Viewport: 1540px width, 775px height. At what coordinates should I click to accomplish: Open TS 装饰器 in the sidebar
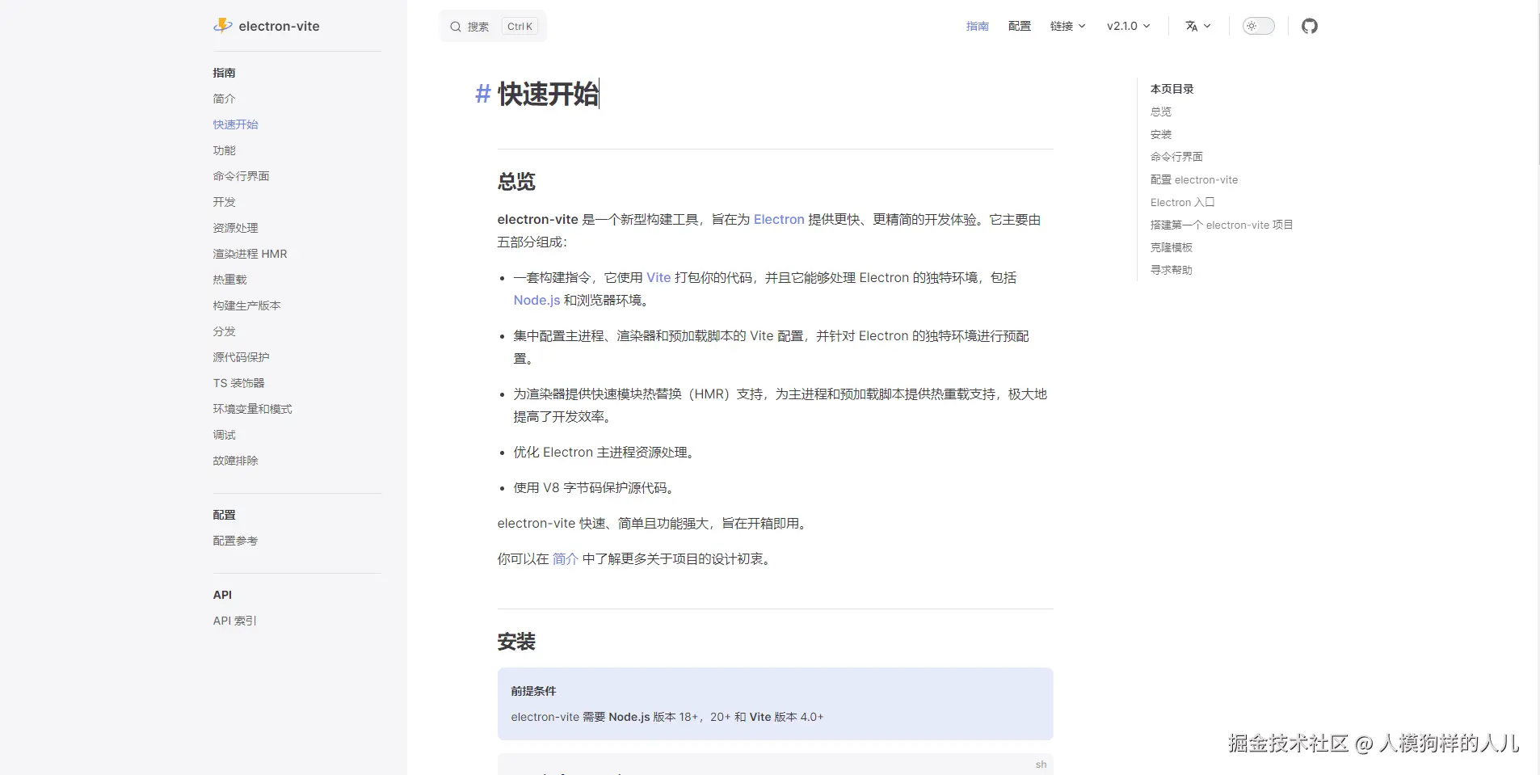point(239,383)
